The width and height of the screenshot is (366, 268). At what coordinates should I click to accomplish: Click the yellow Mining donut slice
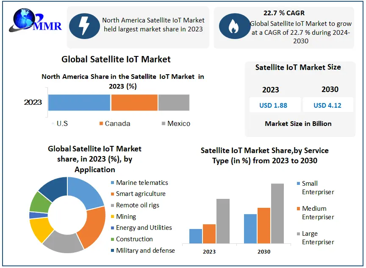[x=40, y=229]
